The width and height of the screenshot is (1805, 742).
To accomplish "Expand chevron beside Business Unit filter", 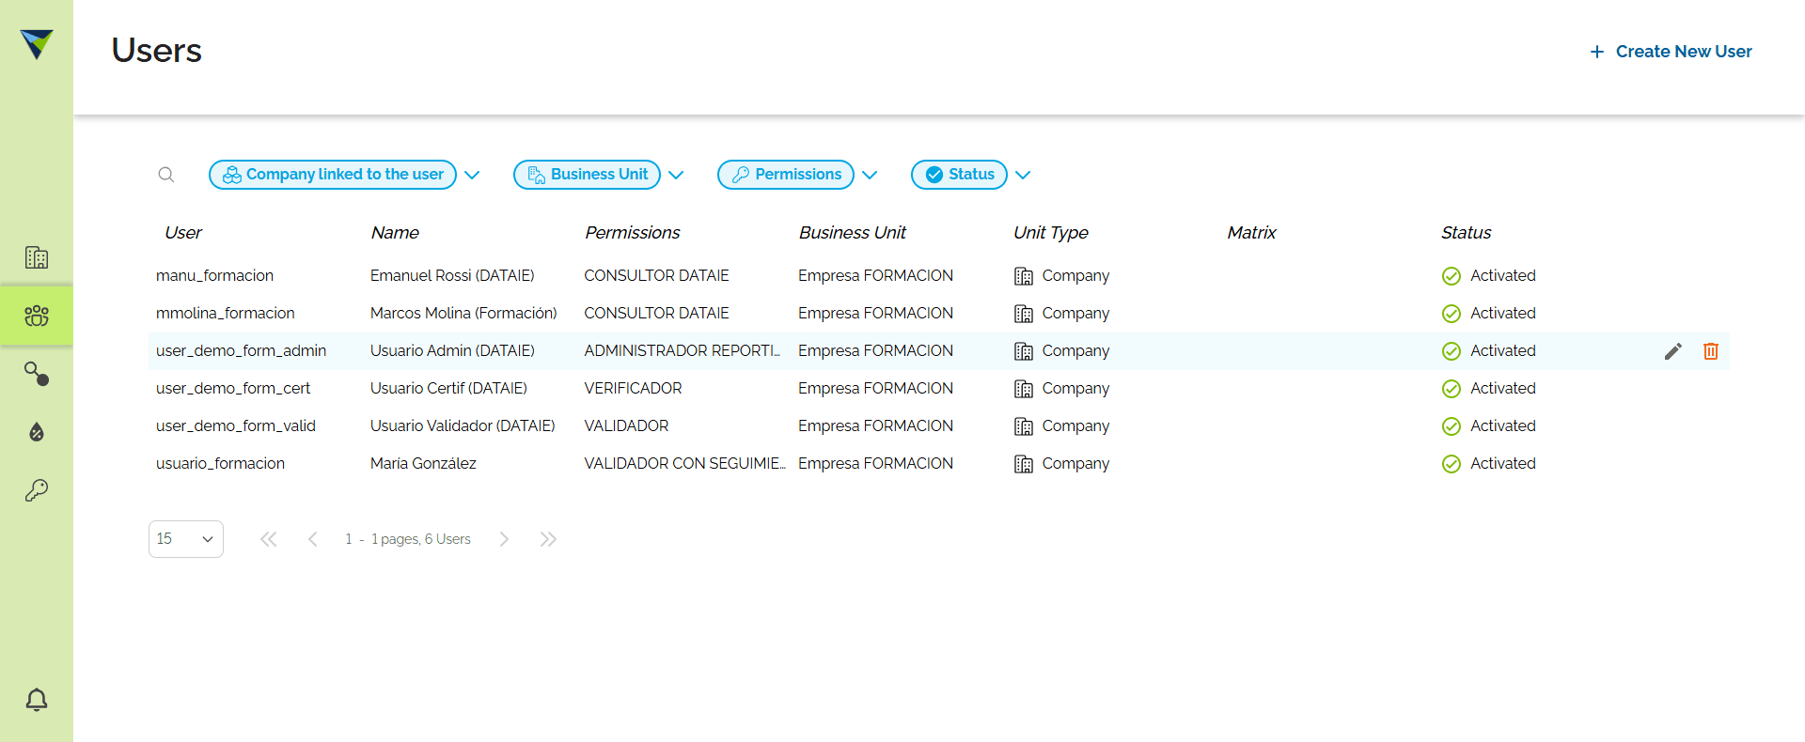I will (676, 175).
